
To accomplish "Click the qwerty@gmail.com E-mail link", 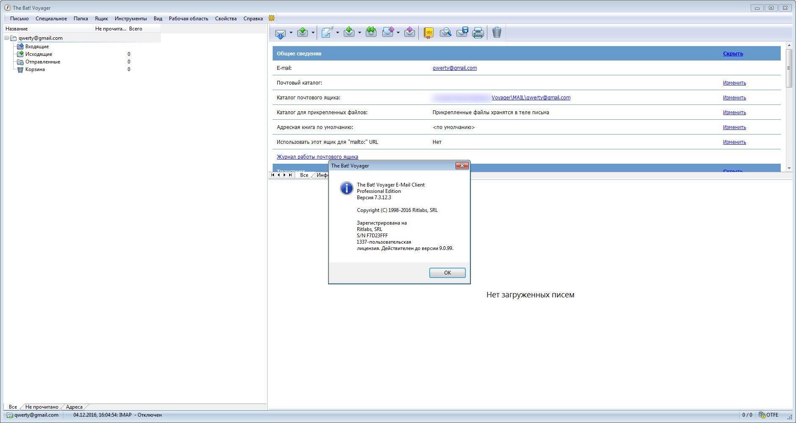I will pyautogui.click(x=455, y=68).
